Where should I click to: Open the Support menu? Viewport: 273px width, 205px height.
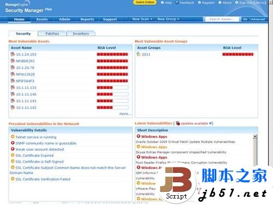pos(110,19)
